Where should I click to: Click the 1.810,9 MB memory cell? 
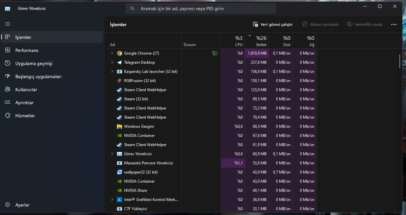click(x=256, y=53)
